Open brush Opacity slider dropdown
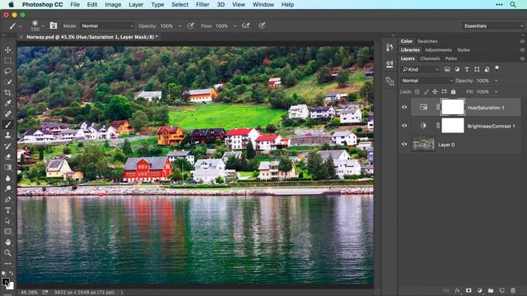 click(x=180, y=25)
